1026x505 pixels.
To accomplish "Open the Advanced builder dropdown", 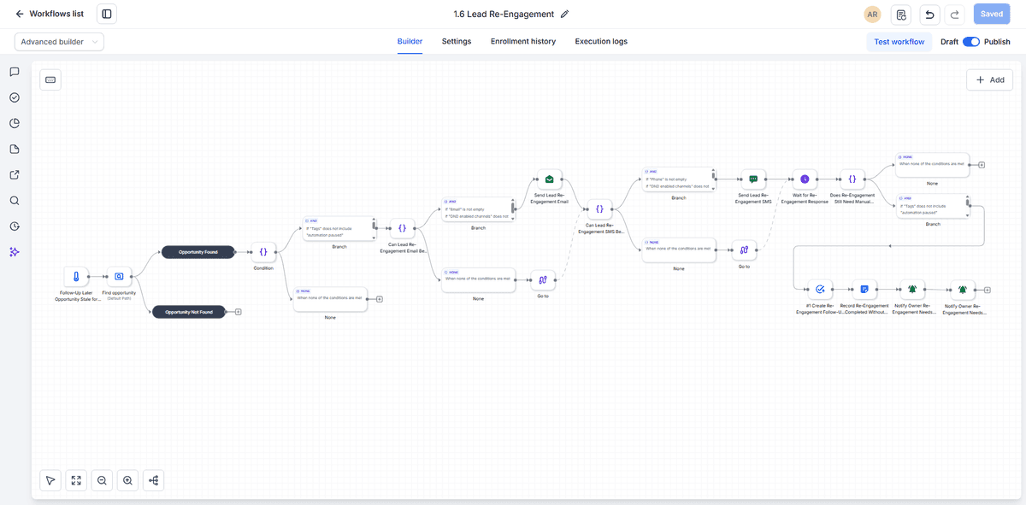I will [59, 42].
